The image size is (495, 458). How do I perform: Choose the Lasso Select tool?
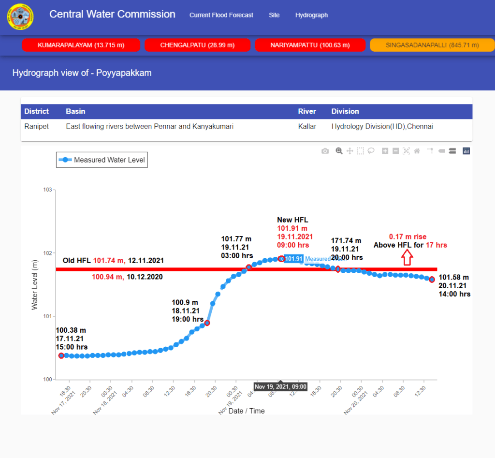click(371, 151)
